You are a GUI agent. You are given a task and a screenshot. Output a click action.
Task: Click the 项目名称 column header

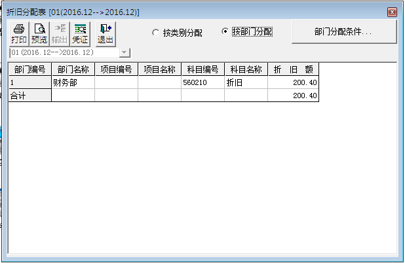[159, 70]
